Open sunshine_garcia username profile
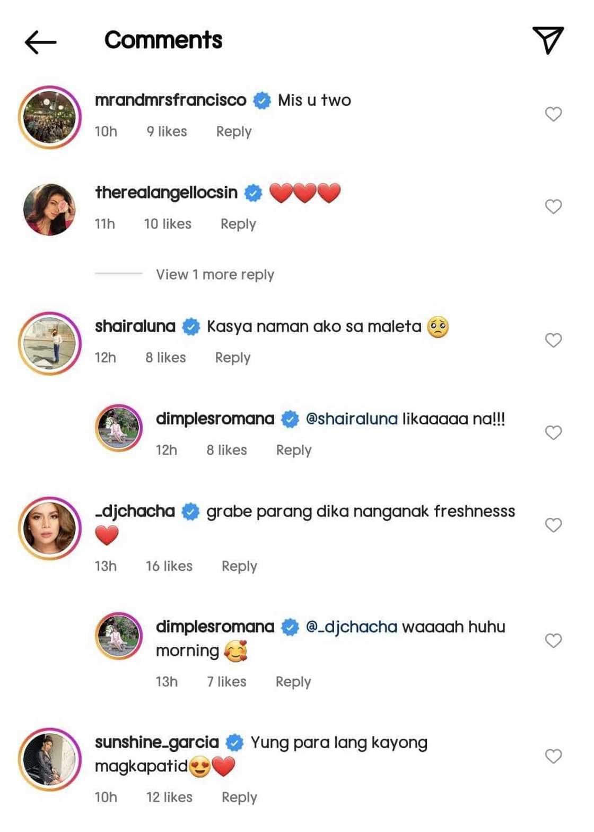The width and height of the screenshot is (594, 832). coord(156,742)
